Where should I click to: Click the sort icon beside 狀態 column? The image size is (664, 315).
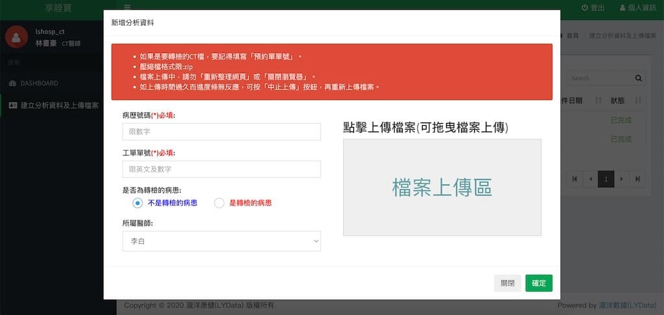pyautogui.click(x=638, y=101)
